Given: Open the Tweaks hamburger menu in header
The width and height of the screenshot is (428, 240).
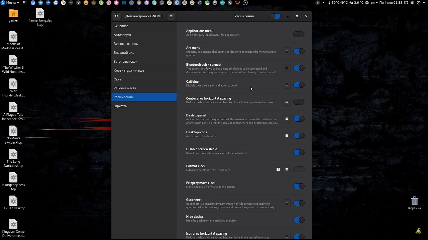Looking at the screenshot, I should (x=171, y=16).
